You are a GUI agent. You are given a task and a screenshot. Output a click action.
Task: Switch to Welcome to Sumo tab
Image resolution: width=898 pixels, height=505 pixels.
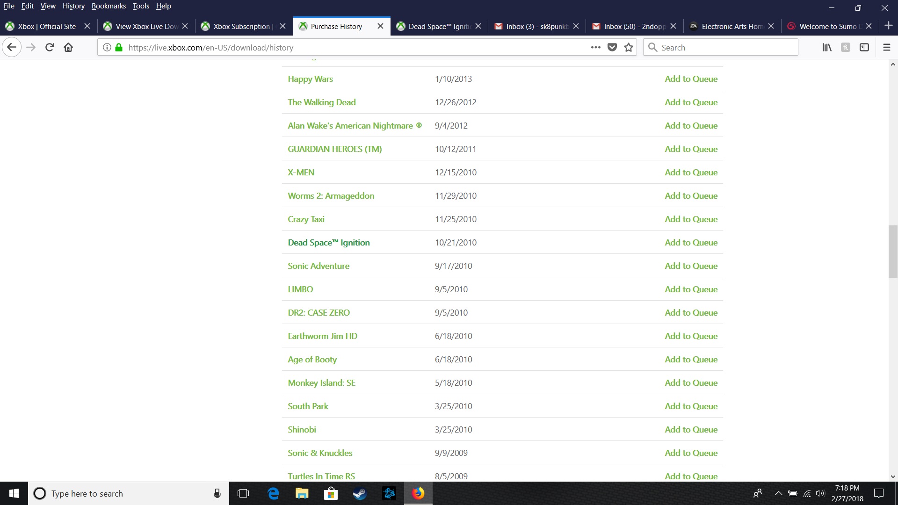pos(830,26)
